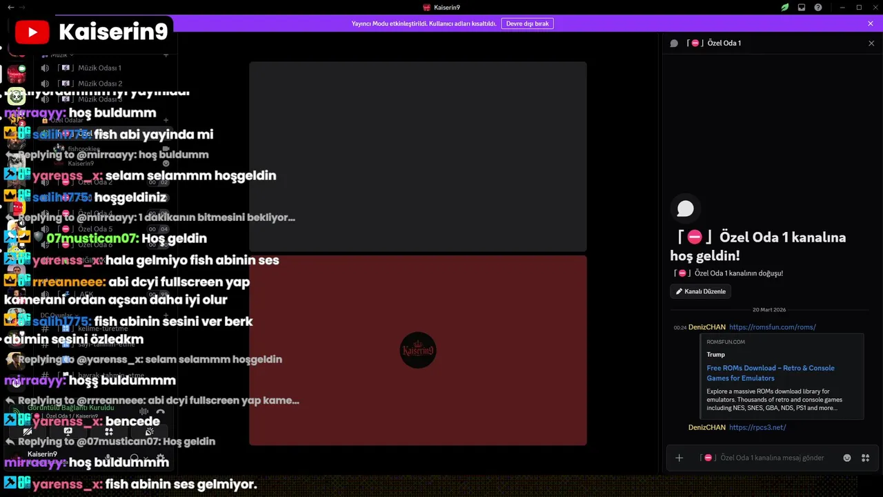Click the plus attachment button in message bar
883x497 pixels.
679,458
